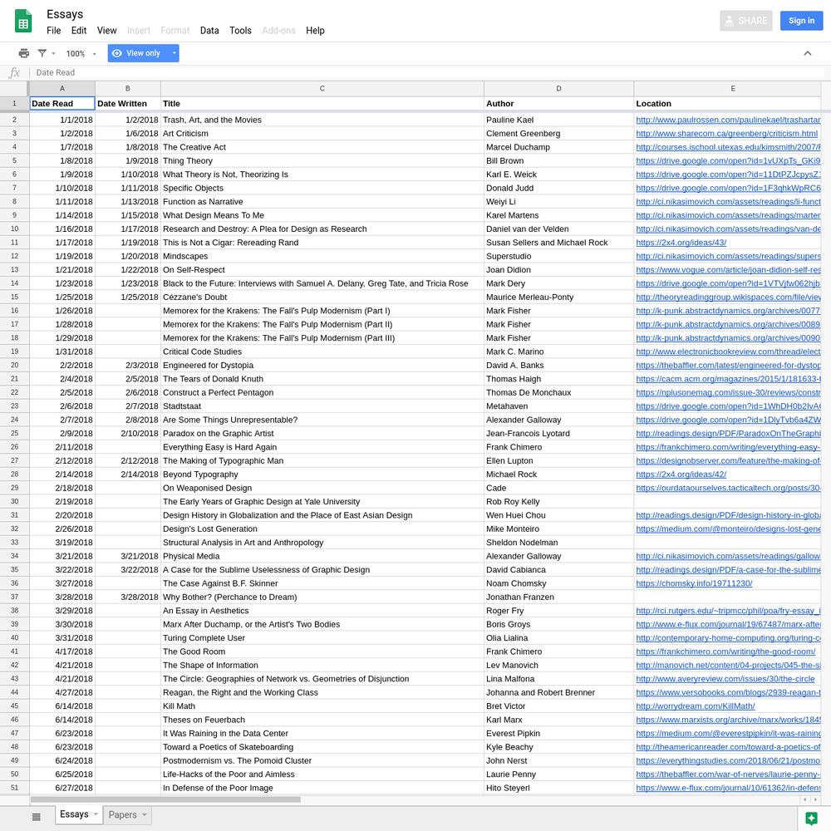Viewport: 831px width, 831px height.
Task: Select the Title header cell
Action: click(322, 103)
